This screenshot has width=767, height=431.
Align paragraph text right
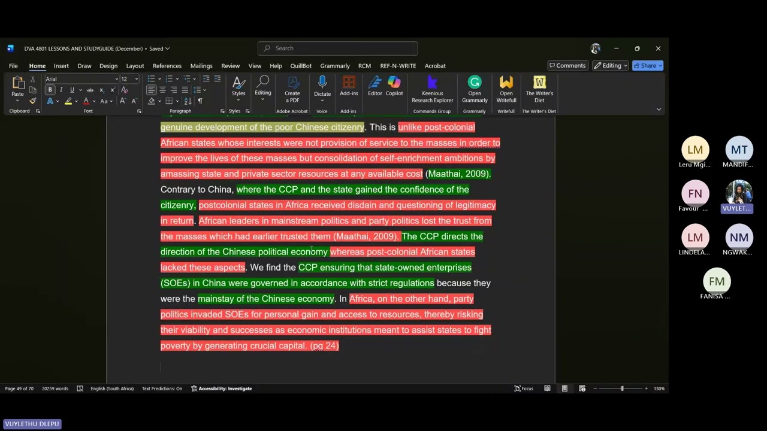click(174, 90)
